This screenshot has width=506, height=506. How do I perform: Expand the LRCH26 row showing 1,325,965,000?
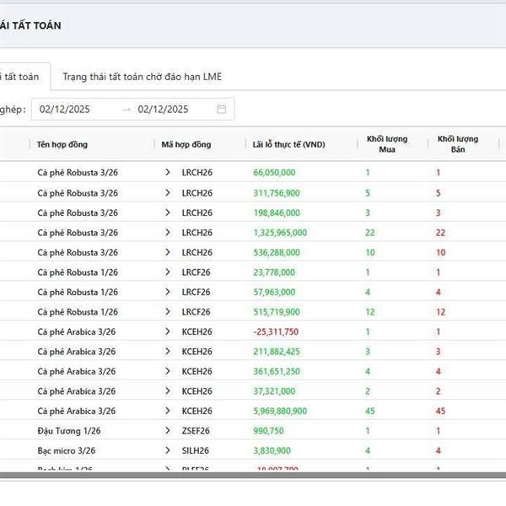168,233
